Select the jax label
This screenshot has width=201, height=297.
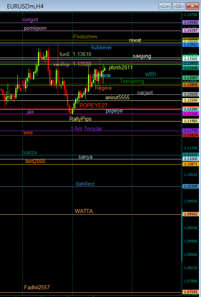pos(31,112)
